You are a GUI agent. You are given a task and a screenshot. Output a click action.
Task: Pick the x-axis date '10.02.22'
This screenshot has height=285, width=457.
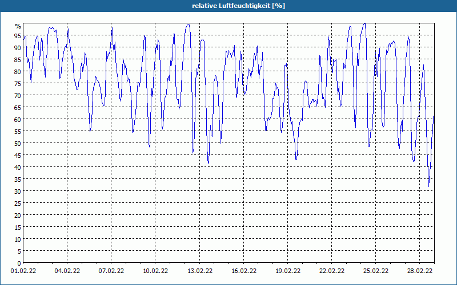tap(155, 271)
